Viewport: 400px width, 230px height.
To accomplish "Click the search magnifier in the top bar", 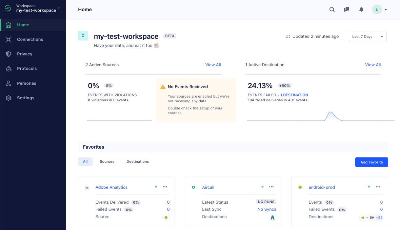I will pyautogui.click(x=332, y=9).
